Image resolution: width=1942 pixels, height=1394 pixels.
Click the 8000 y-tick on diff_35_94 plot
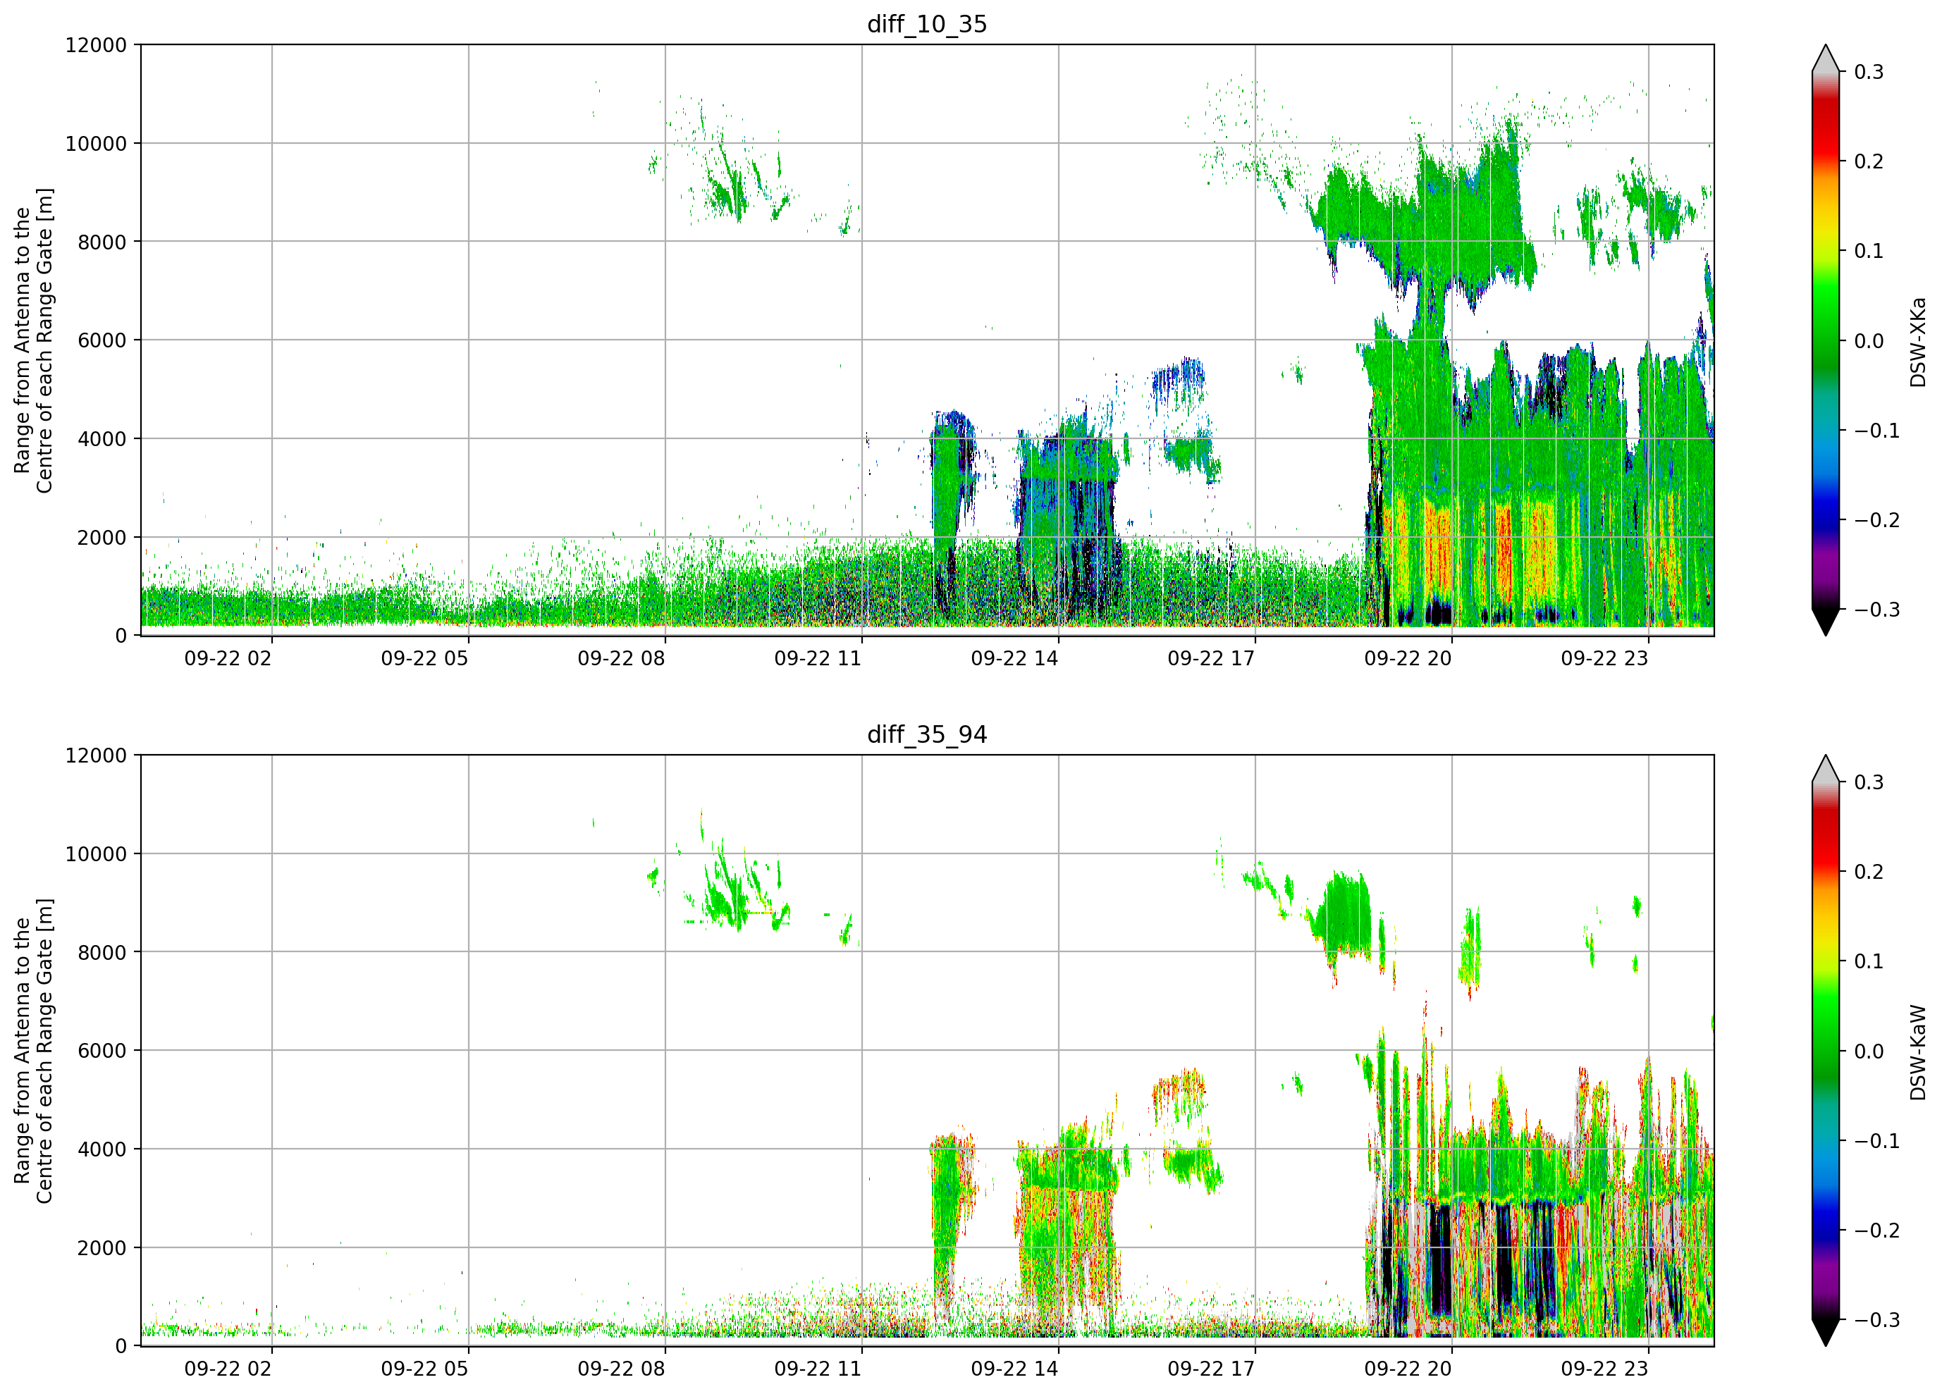point(102,952)
